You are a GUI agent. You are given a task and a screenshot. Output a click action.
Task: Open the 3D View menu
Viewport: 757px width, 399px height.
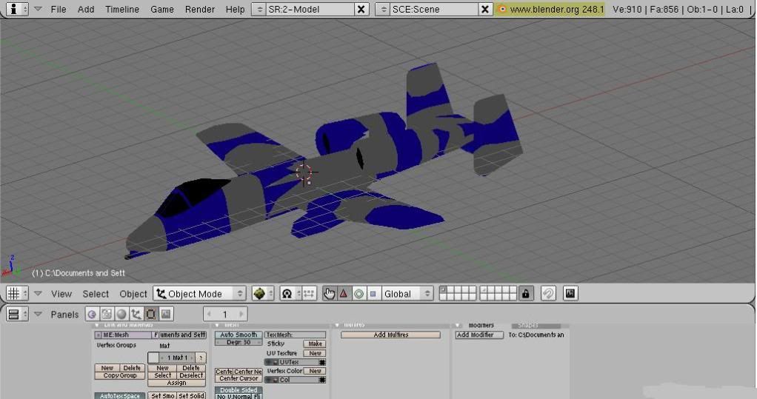click(x=61, y=294)
